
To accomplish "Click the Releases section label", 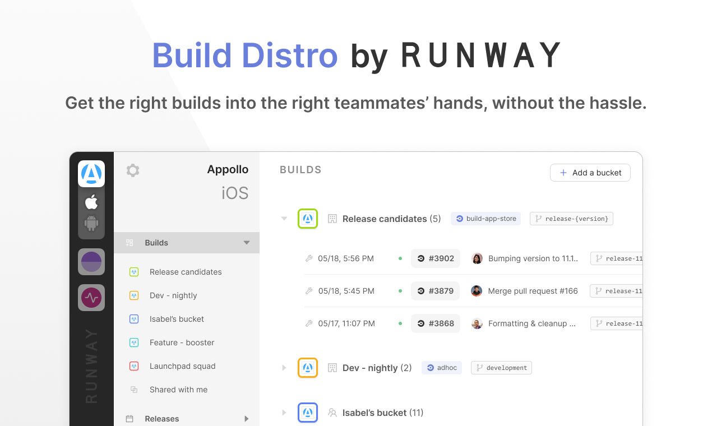I will tap(162, 419).
